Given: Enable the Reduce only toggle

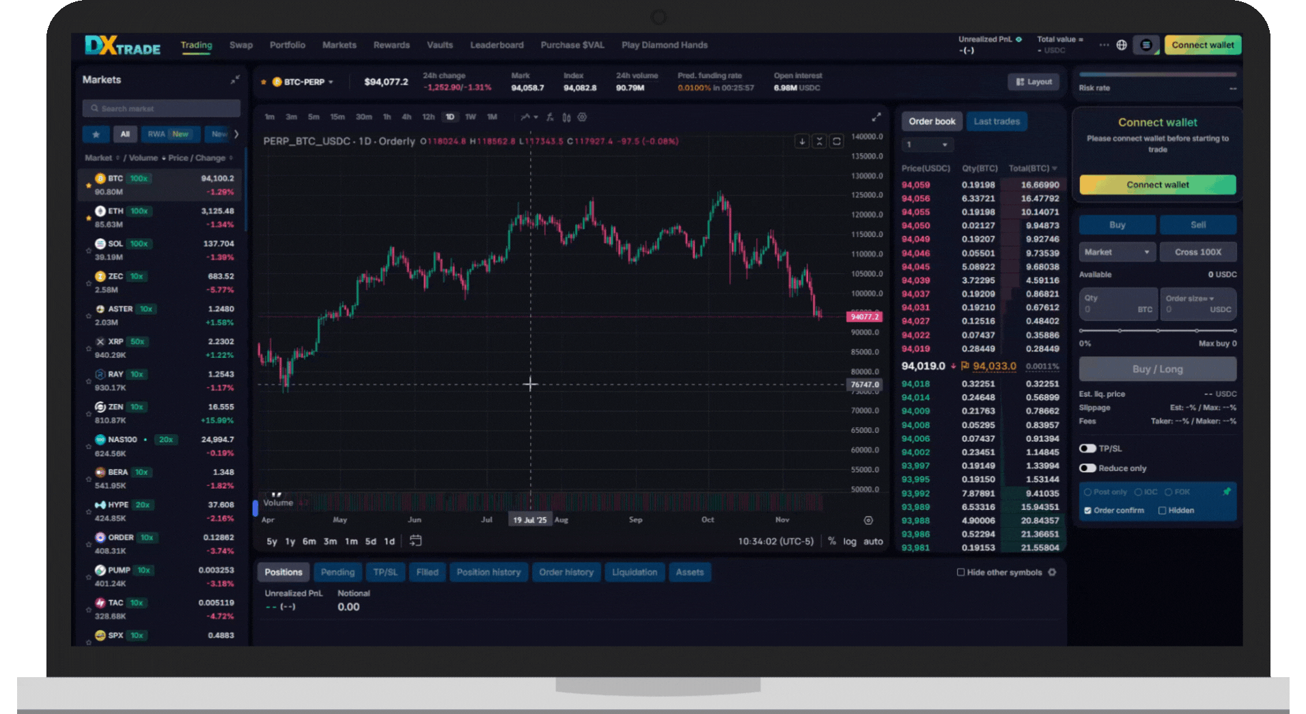Looking at the screenshot, I should click(1087, 468).
